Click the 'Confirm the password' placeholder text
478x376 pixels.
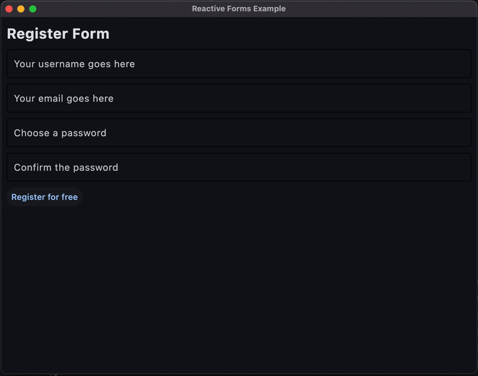tap(66, 168)
